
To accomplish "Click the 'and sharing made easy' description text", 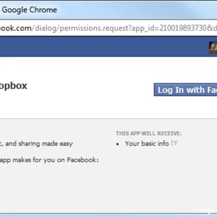I will pos(39,143).
